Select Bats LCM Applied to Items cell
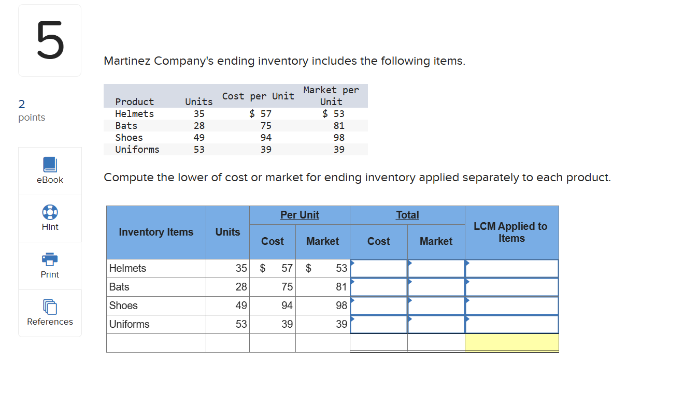698x393 pixels. pyautogui.click(x=512, y=287)
